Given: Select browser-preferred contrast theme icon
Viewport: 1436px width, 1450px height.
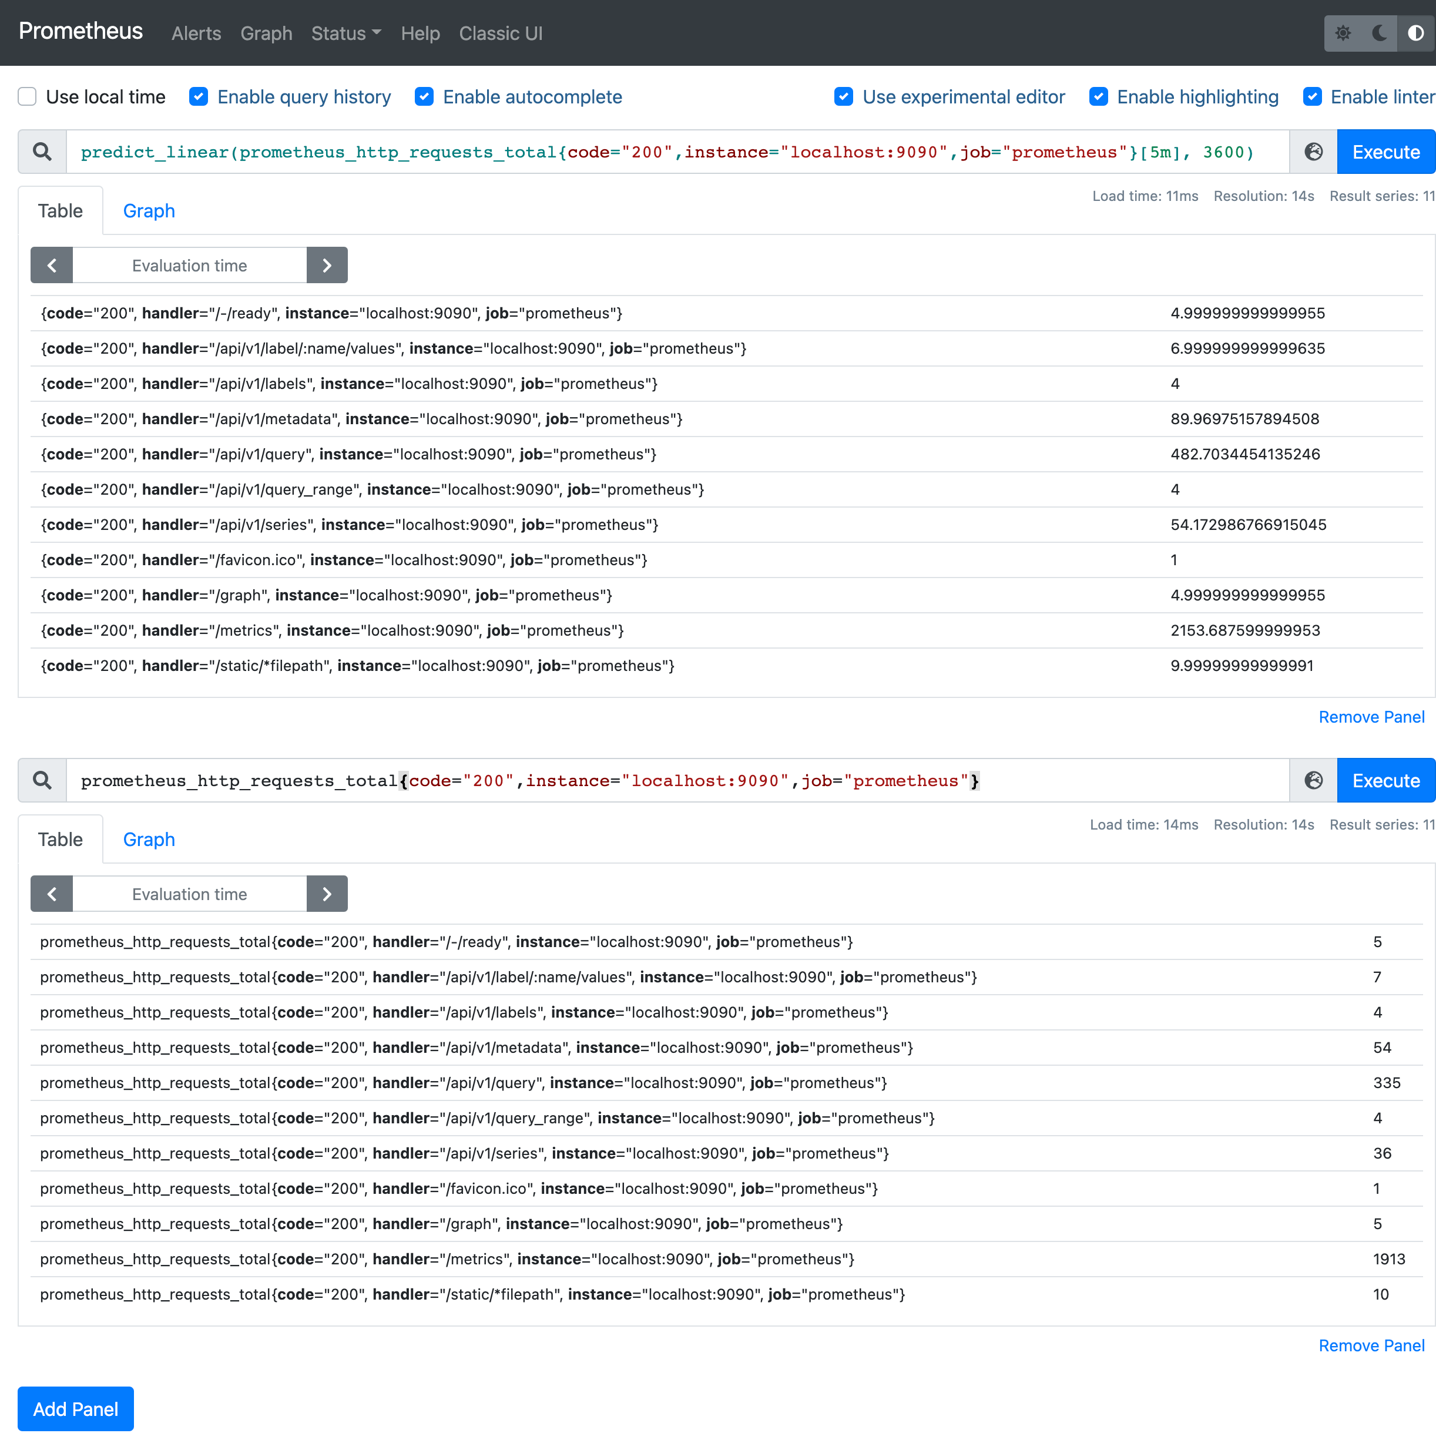Looking at the screenshot, I should (1415, 33).
